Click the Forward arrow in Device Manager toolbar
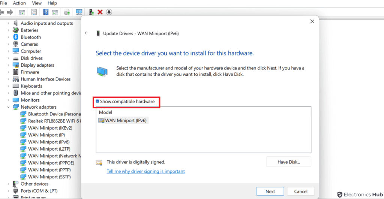 (10, 12)
